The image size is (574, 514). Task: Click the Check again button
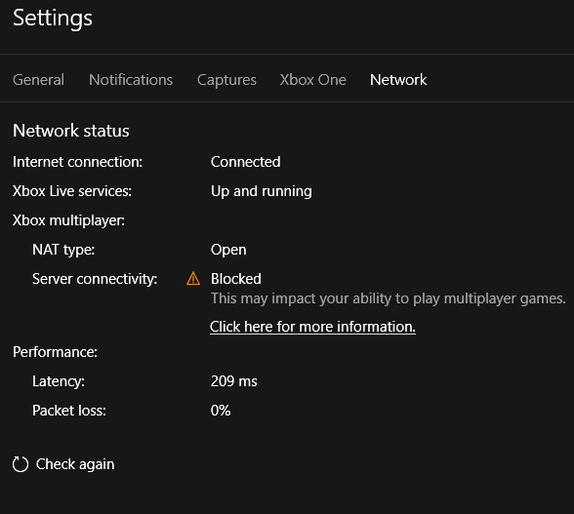pos(63,464)
